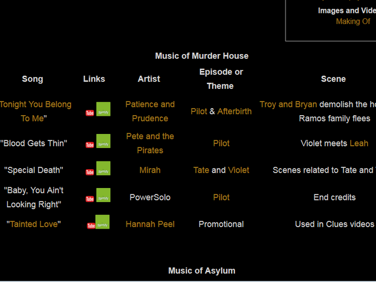Click Spotify icon for Blood Gets Thin

[103, 141]
